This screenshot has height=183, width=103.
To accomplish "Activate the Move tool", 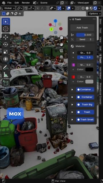I will coord(6,37).
